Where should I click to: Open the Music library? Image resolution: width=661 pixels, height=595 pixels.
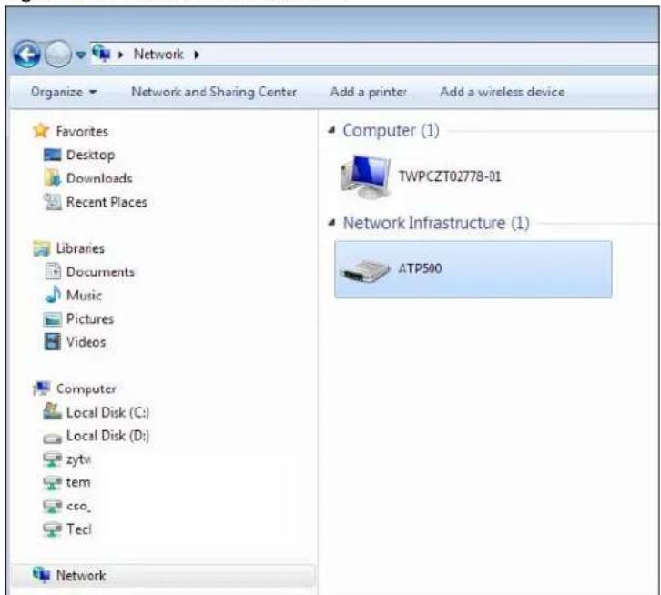click(84, 296)
